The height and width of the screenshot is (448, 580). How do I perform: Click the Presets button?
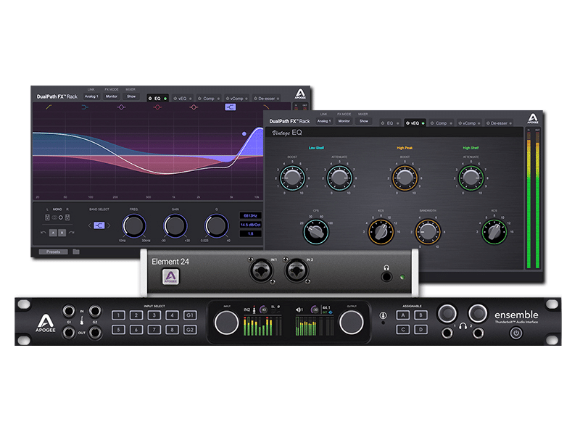click(53, 252)
